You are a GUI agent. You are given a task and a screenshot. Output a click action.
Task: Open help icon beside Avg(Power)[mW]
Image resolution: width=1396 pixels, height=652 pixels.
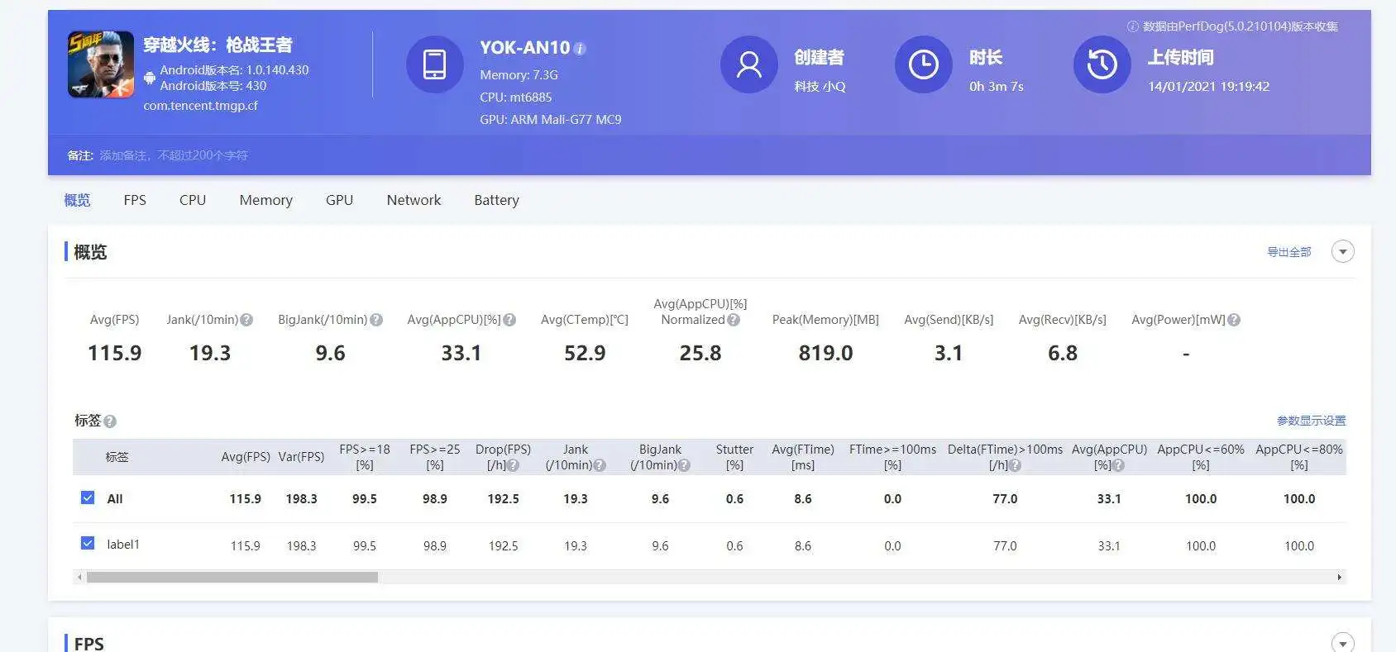[1234, 320]
